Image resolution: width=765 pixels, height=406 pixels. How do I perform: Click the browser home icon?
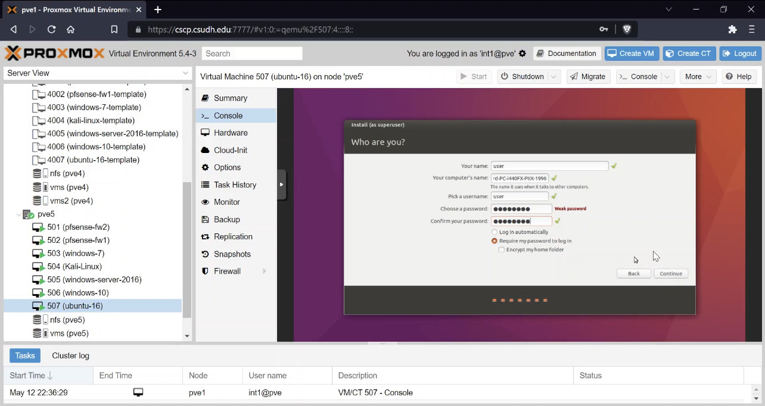coord(70,29)
